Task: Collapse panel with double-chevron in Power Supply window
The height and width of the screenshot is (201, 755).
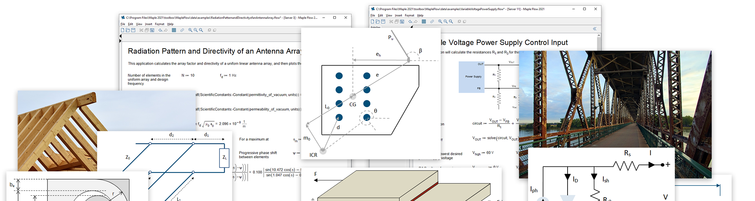Action: pyautogui.click(x=595, y=29)
